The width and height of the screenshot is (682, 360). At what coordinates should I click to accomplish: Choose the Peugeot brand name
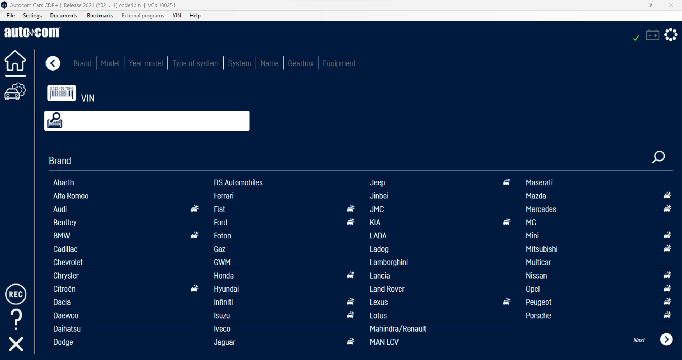coord(538,302)
